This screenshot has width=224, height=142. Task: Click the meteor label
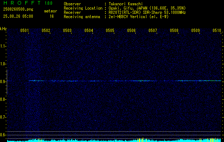tap(51, 11)
